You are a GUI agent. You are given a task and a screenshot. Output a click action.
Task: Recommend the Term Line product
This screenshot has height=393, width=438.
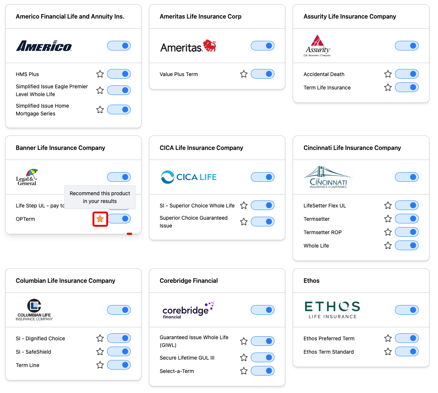tap(100, 365)
